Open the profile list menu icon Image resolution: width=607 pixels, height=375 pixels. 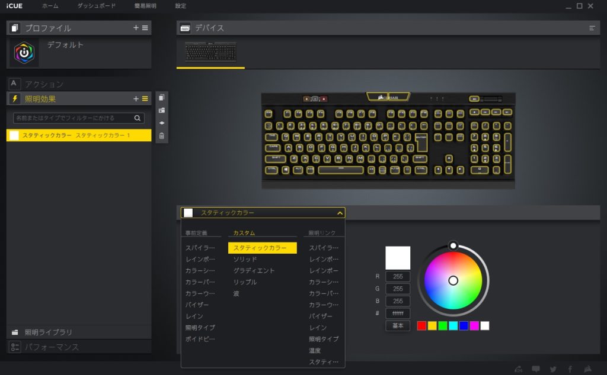pyautogui.click(x=145, y=28)
